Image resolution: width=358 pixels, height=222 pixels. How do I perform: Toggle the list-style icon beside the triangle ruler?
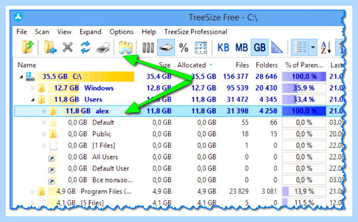(x=300, y=47)
